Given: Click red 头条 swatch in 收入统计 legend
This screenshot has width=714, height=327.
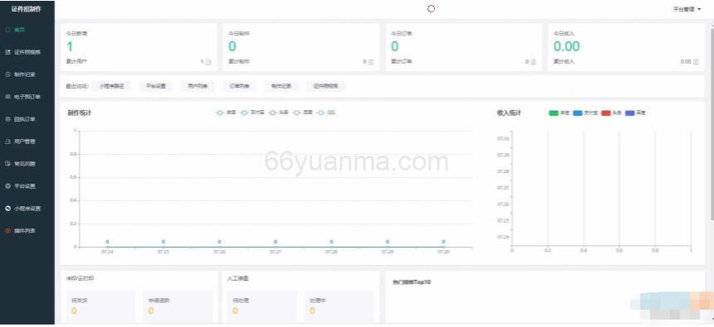Looking at the screenshot, I should point(606,113).
